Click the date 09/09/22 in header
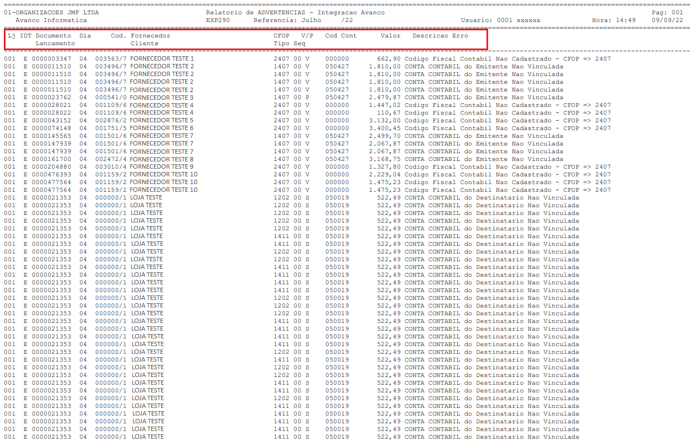The image size is (690, 447). (667, 20)
